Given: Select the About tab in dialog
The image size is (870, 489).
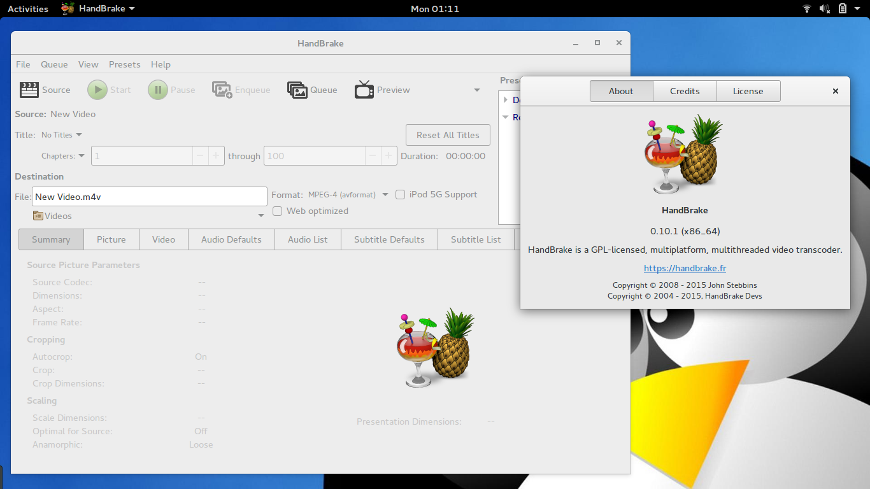Looking at the screenshot, I should tap(621, 91).
